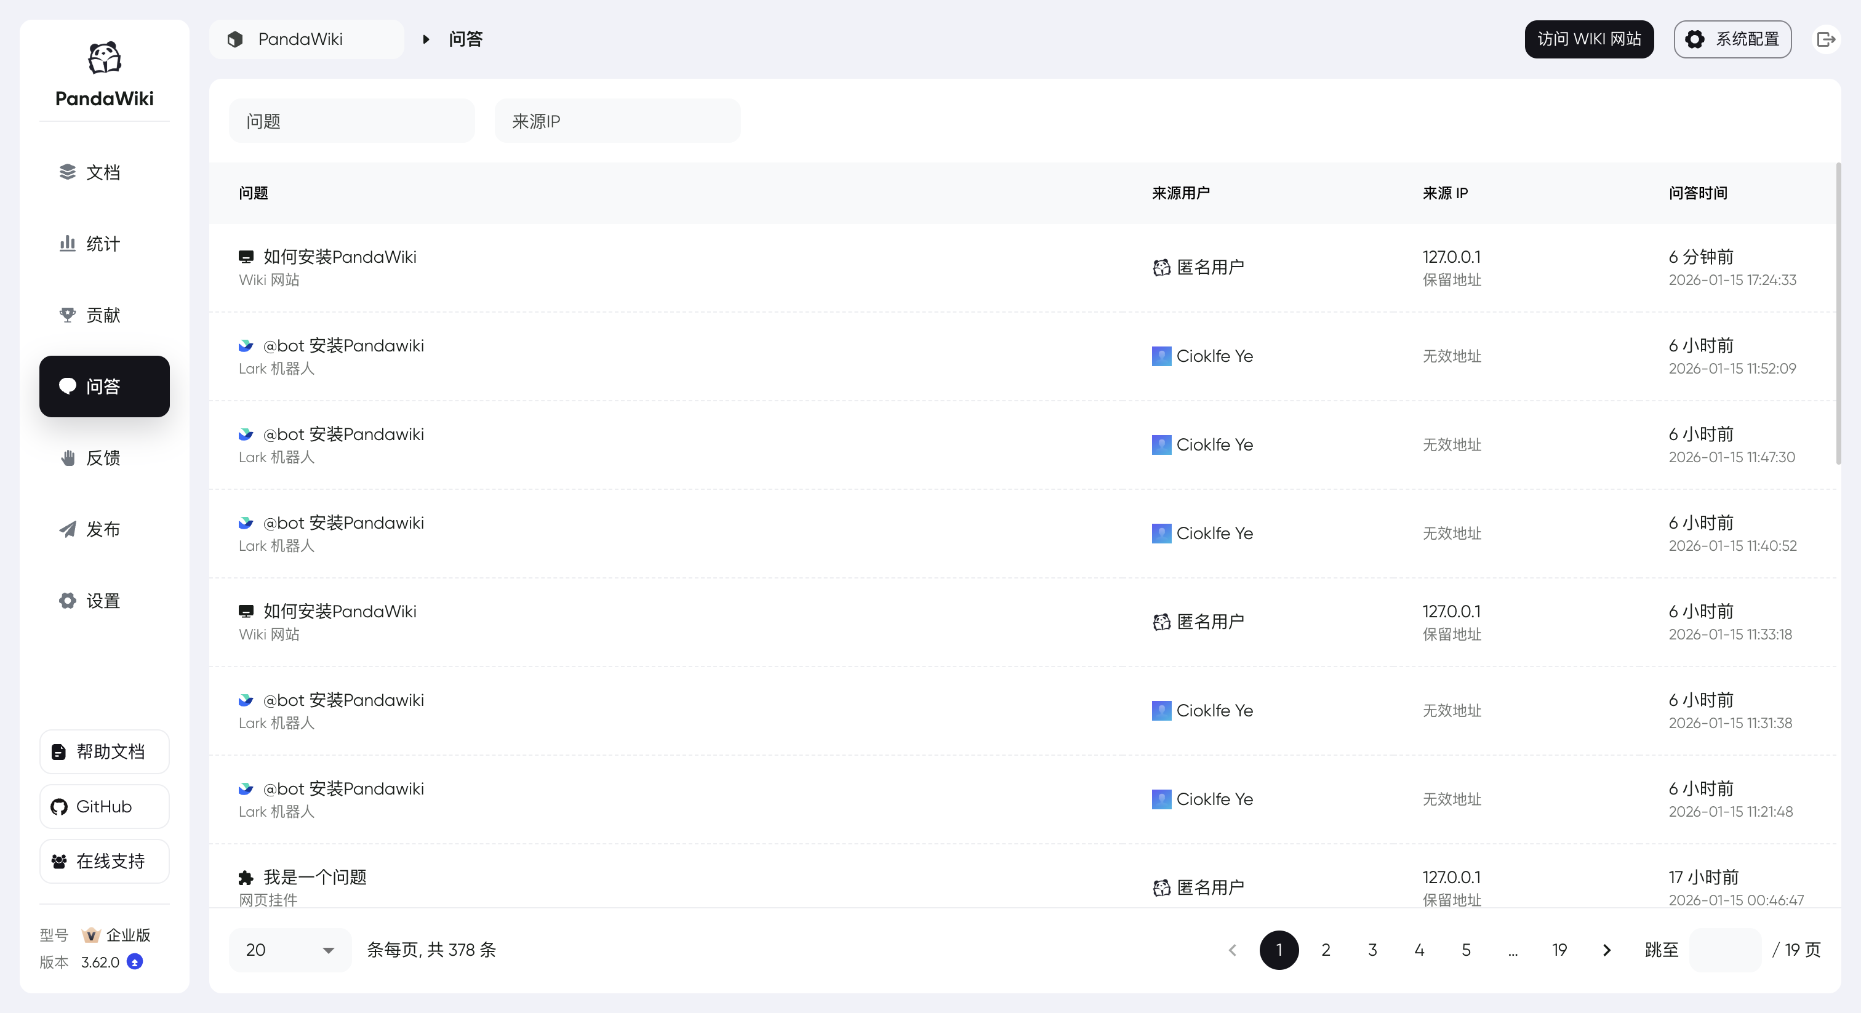Click the PandaWiki panda logo

104,57
